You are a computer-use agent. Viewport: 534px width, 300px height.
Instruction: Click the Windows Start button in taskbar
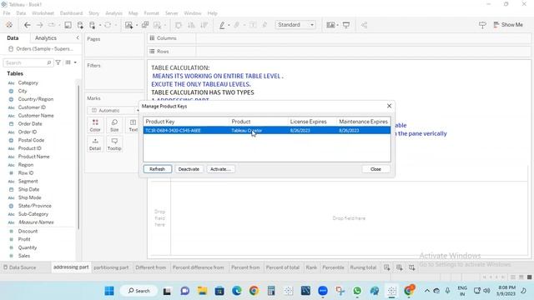(x=109, y=291)
